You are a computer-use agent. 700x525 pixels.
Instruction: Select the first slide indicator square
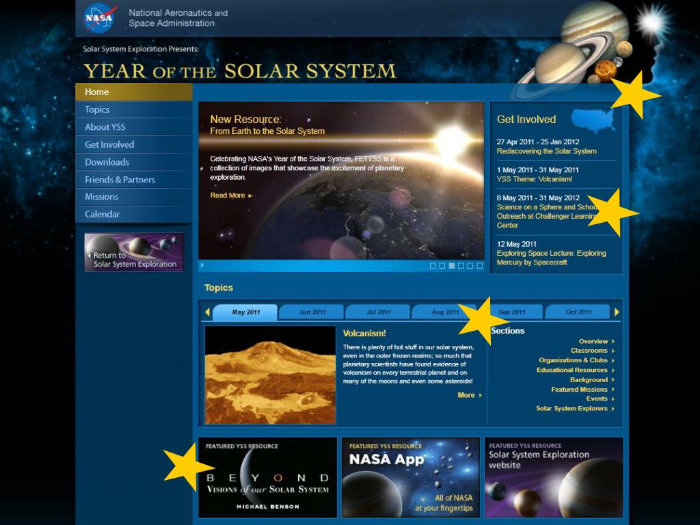tap(433, 266)
